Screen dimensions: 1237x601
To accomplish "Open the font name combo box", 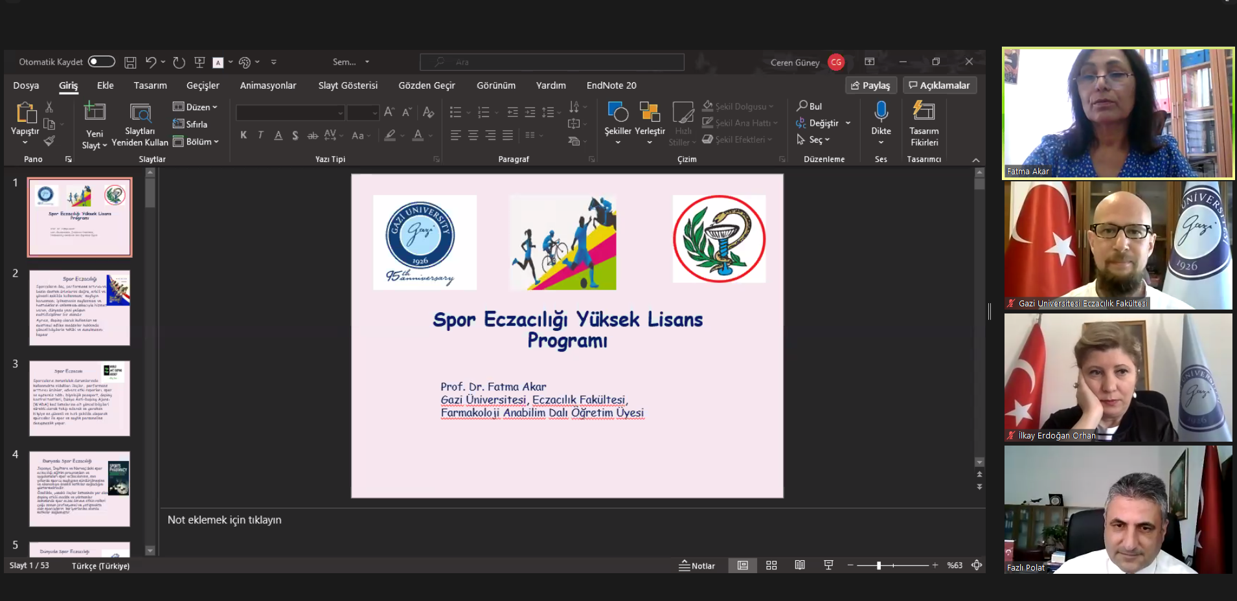I will [x=290, y=113].
